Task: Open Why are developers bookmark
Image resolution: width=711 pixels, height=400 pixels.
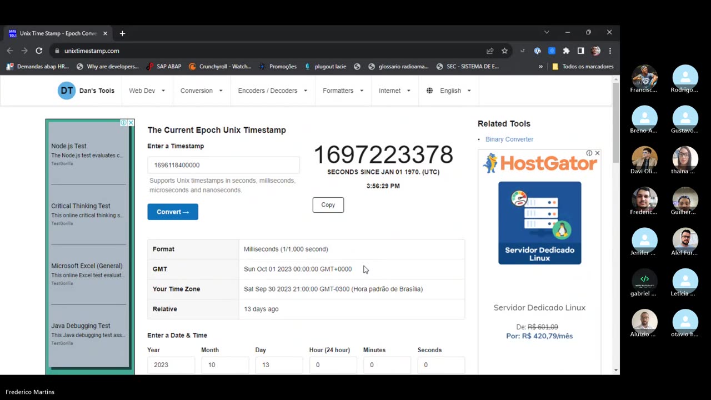Action: point(108,66)
